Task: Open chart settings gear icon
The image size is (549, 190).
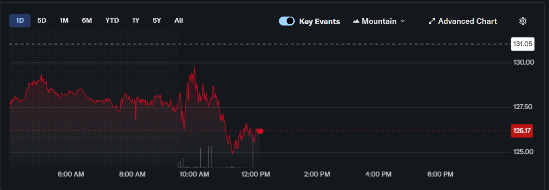Action: pyautogui.click(x=523, y=21)
